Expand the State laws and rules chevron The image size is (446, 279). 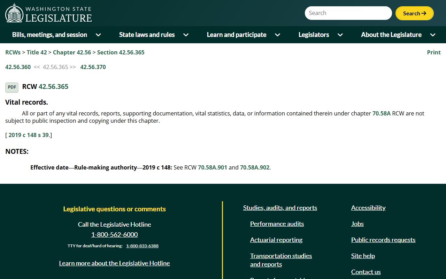pyautogui.click(x=186, y=35)
